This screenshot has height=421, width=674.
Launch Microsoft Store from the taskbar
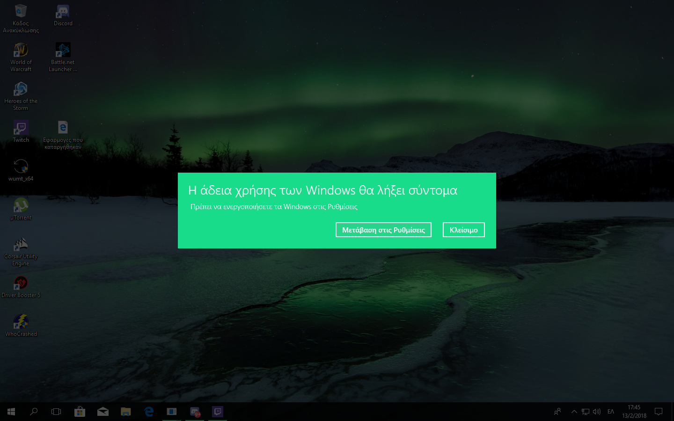click(80, 412)
